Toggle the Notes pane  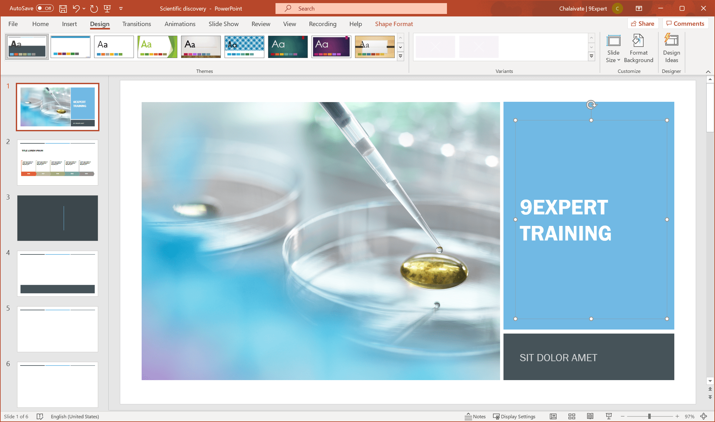point(475,416)
